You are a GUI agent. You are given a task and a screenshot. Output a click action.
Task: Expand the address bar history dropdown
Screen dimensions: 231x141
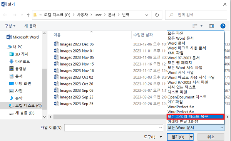[147, 15]
